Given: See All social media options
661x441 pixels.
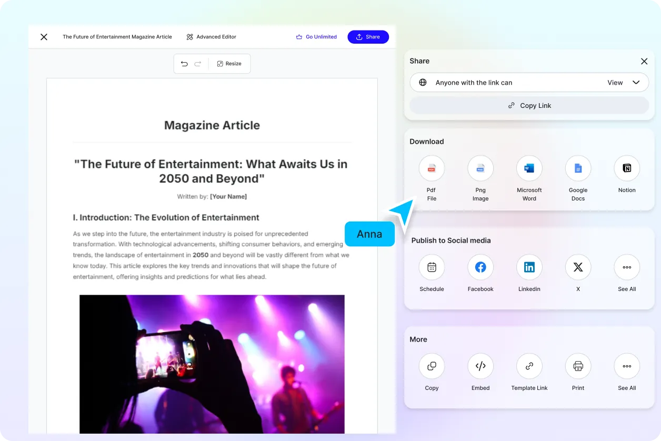Looking at the screenshot, I should 627,267.
